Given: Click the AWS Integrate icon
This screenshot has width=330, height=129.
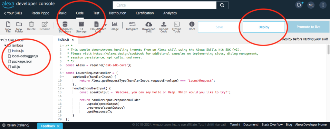Looking at the screenshot, I should point(132,25).
